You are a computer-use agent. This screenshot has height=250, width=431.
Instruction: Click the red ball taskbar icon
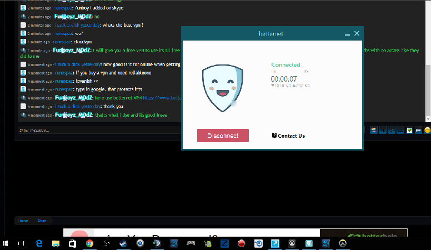242,243
